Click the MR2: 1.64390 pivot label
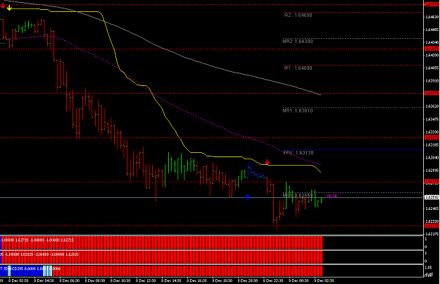Screen dimensions: 440x284 (298, 42)
